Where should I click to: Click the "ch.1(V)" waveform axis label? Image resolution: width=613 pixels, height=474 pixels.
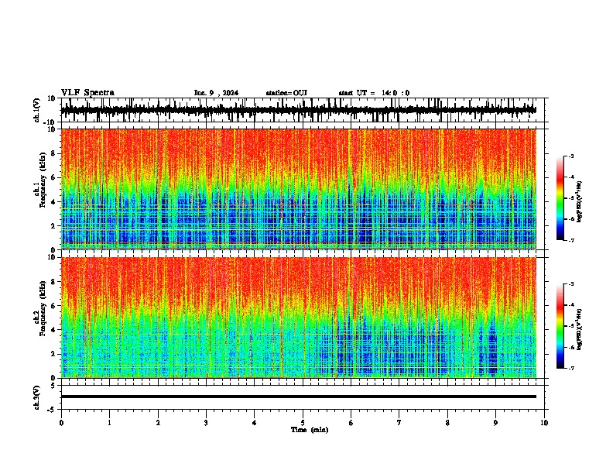click(37, 110)
